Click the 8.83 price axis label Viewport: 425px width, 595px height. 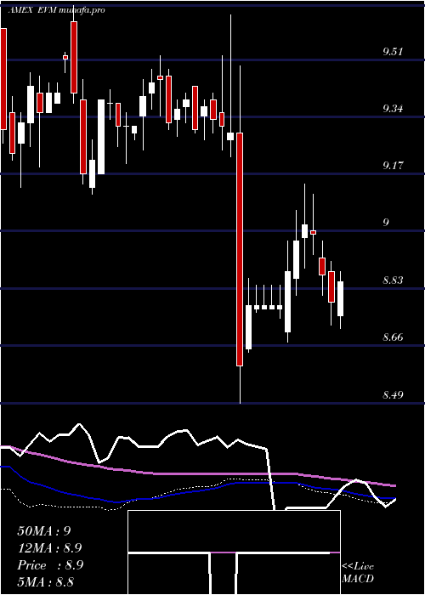[x=393, y=280]
